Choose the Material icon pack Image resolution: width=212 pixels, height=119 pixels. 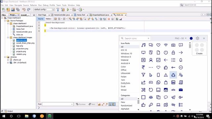125,60
